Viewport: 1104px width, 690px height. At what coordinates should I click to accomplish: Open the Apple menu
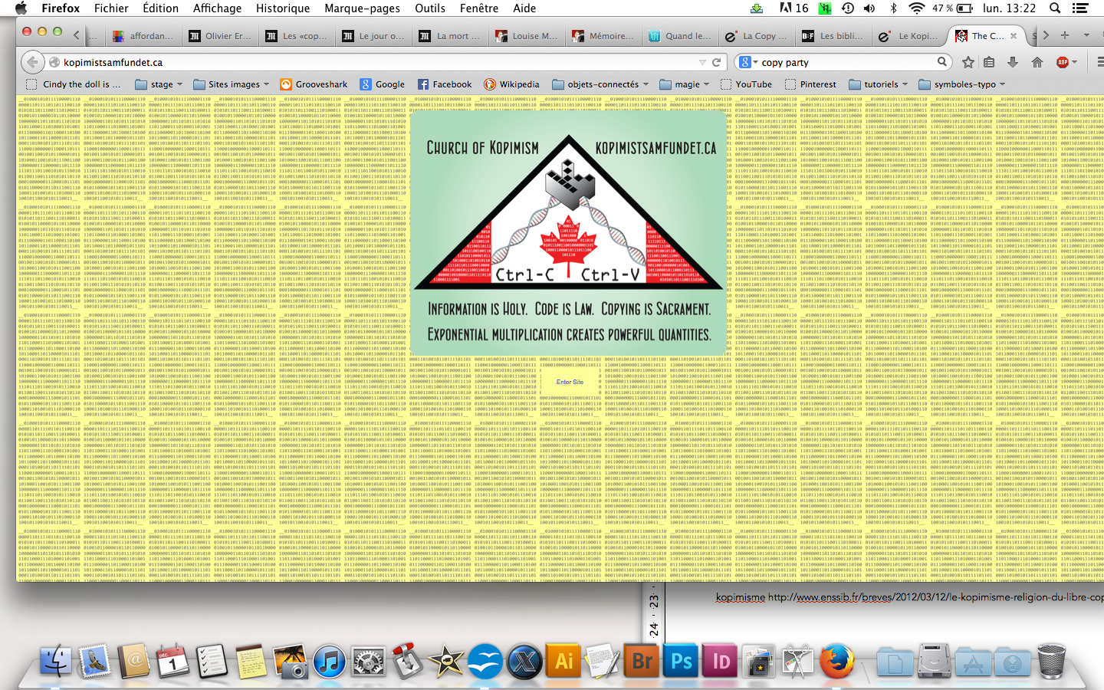(21, 8)
